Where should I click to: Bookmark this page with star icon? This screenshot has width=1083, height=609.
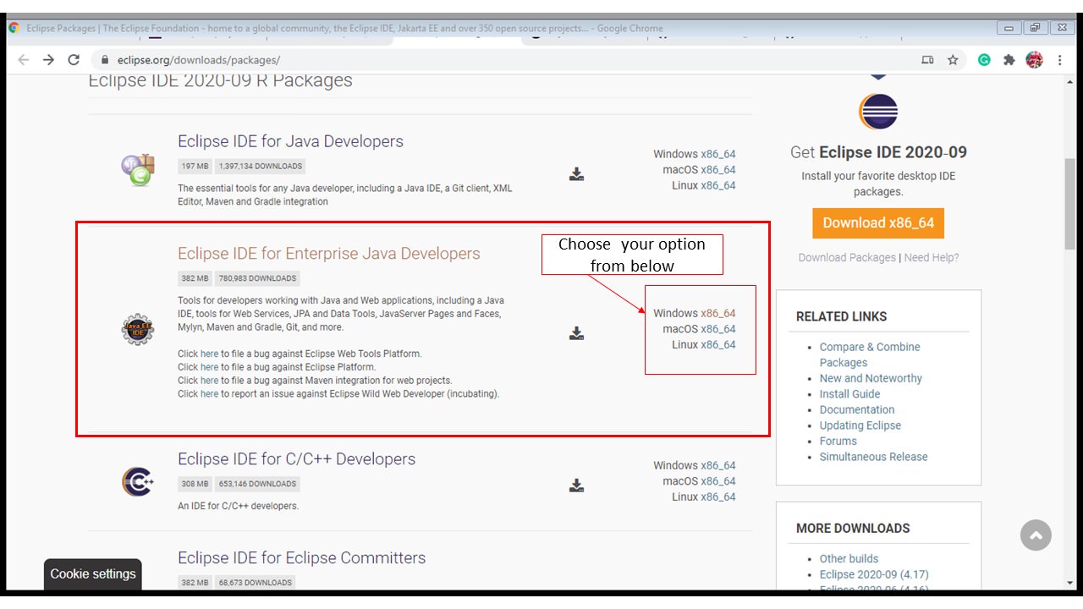click(953, 60)
